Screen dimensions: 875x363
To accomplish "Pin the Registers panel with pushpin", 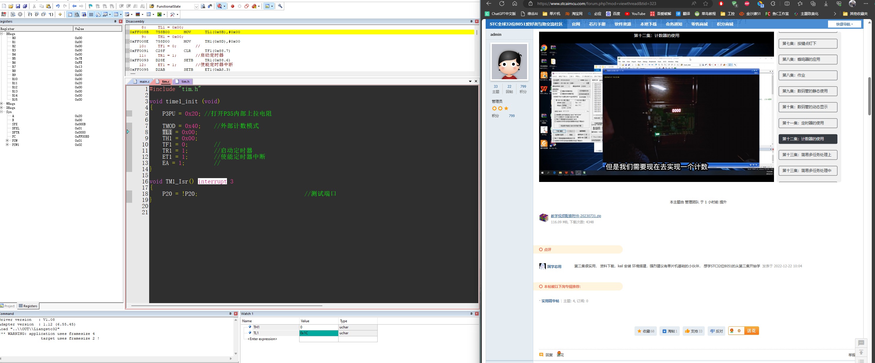I will (x=115, y=21).
